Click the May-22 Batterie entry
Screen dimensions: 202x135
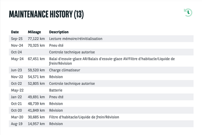101,90
